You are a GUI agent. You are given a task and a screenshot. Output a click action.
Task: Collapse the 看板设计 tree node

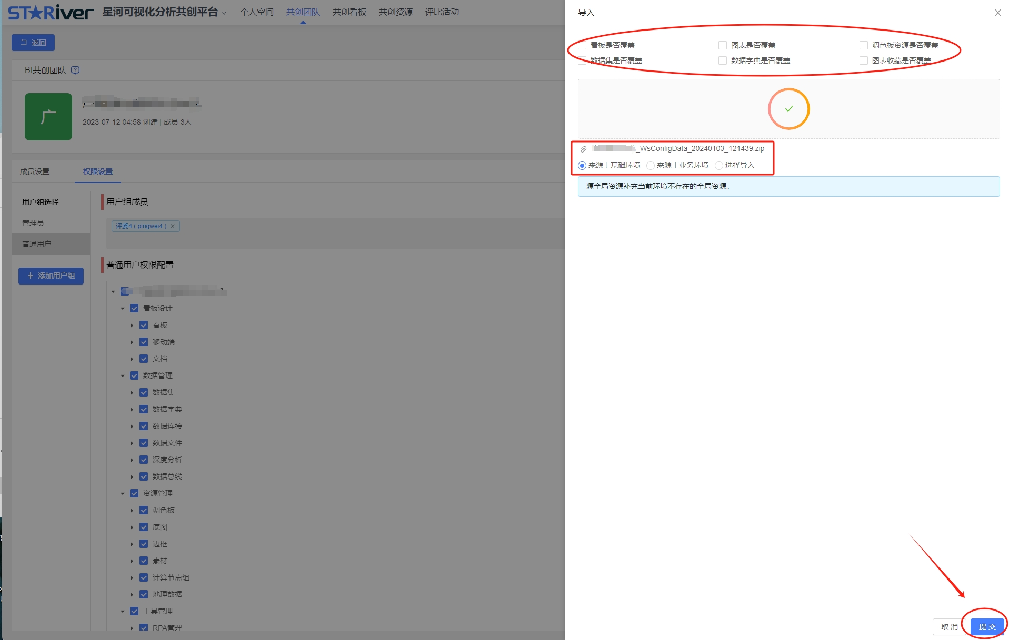coord(123,309)
